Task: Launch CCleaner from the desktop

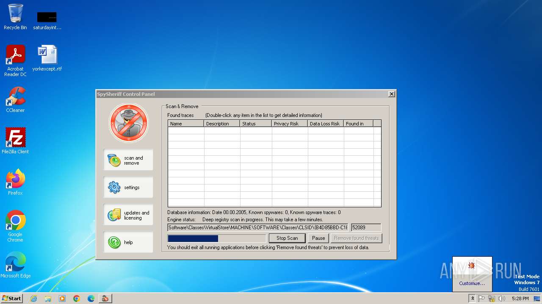Action: (x=15, y=100)
